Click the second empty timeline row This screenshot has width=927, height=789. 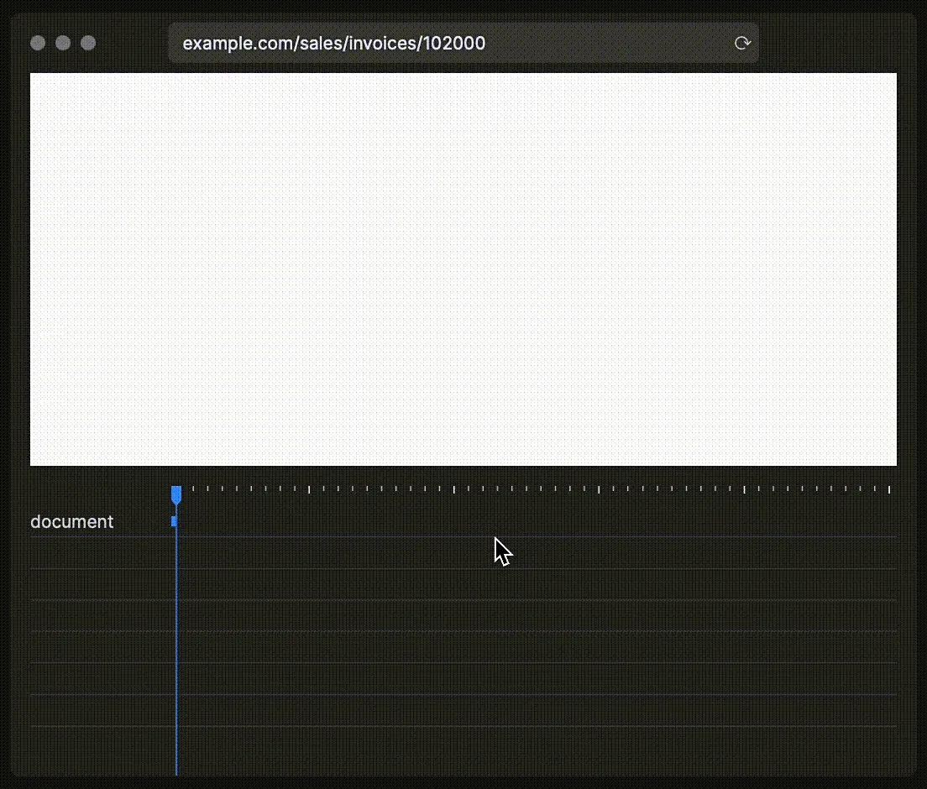coord(504,583)
